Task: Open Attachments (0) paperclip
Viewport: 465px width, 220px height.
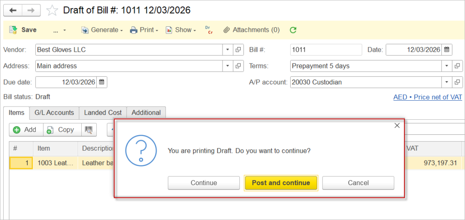Action: click(252, 30)
